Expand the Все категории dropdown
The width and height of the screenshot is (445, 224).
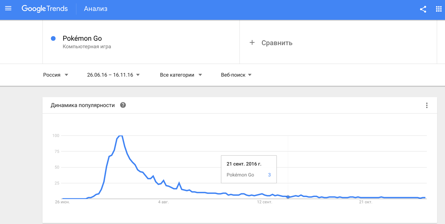coord(181,75)
